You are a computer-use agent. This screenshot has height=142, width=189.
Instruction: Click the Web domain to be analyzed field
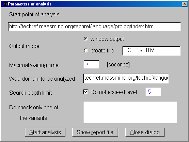tap(126, 78)
